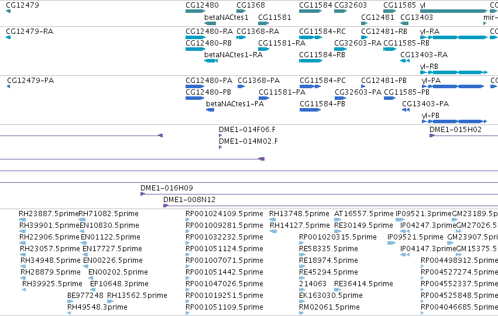Click the DME1-008N12 clone label
498x316 pixels.
189,200
